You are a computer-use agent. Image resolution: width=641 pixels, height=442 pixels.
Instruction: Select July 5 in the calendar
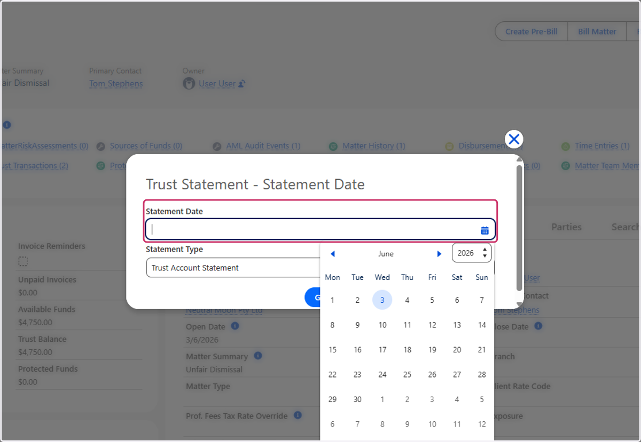click(482, 399)
